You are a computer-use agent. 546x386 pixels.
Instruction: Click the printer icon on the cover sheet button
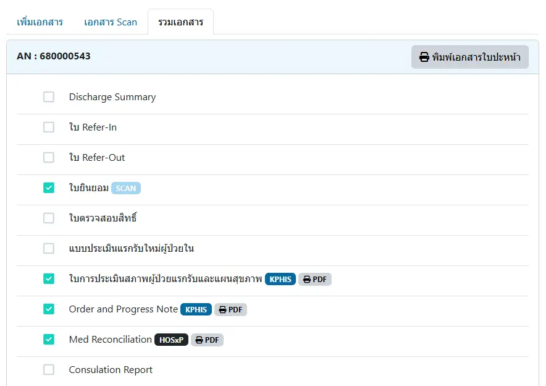point(424,57)
